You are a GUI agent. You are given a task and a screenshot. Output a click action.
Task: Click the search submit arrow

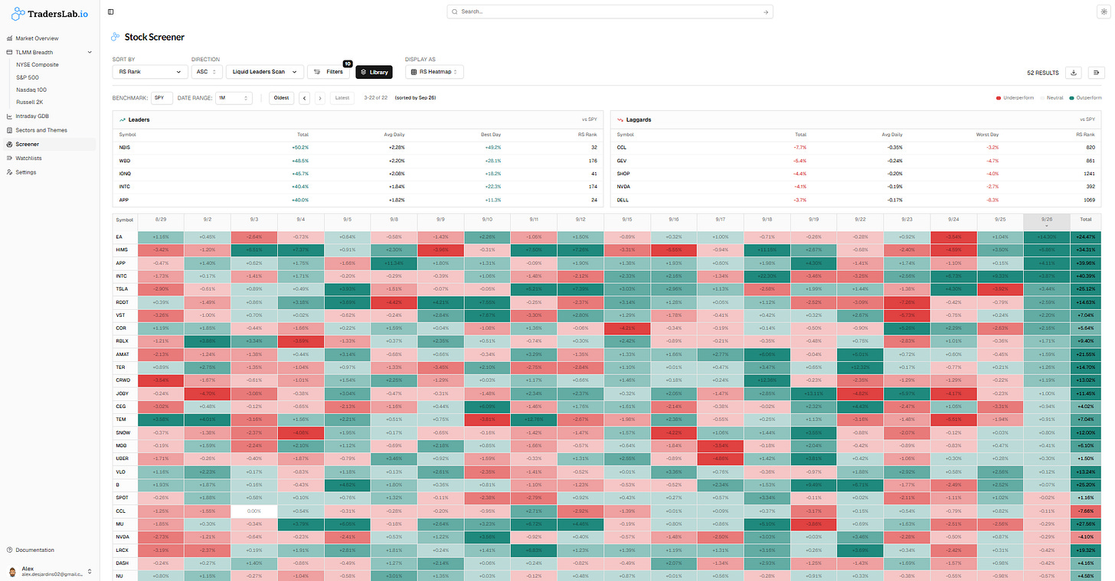coord(765,12)
